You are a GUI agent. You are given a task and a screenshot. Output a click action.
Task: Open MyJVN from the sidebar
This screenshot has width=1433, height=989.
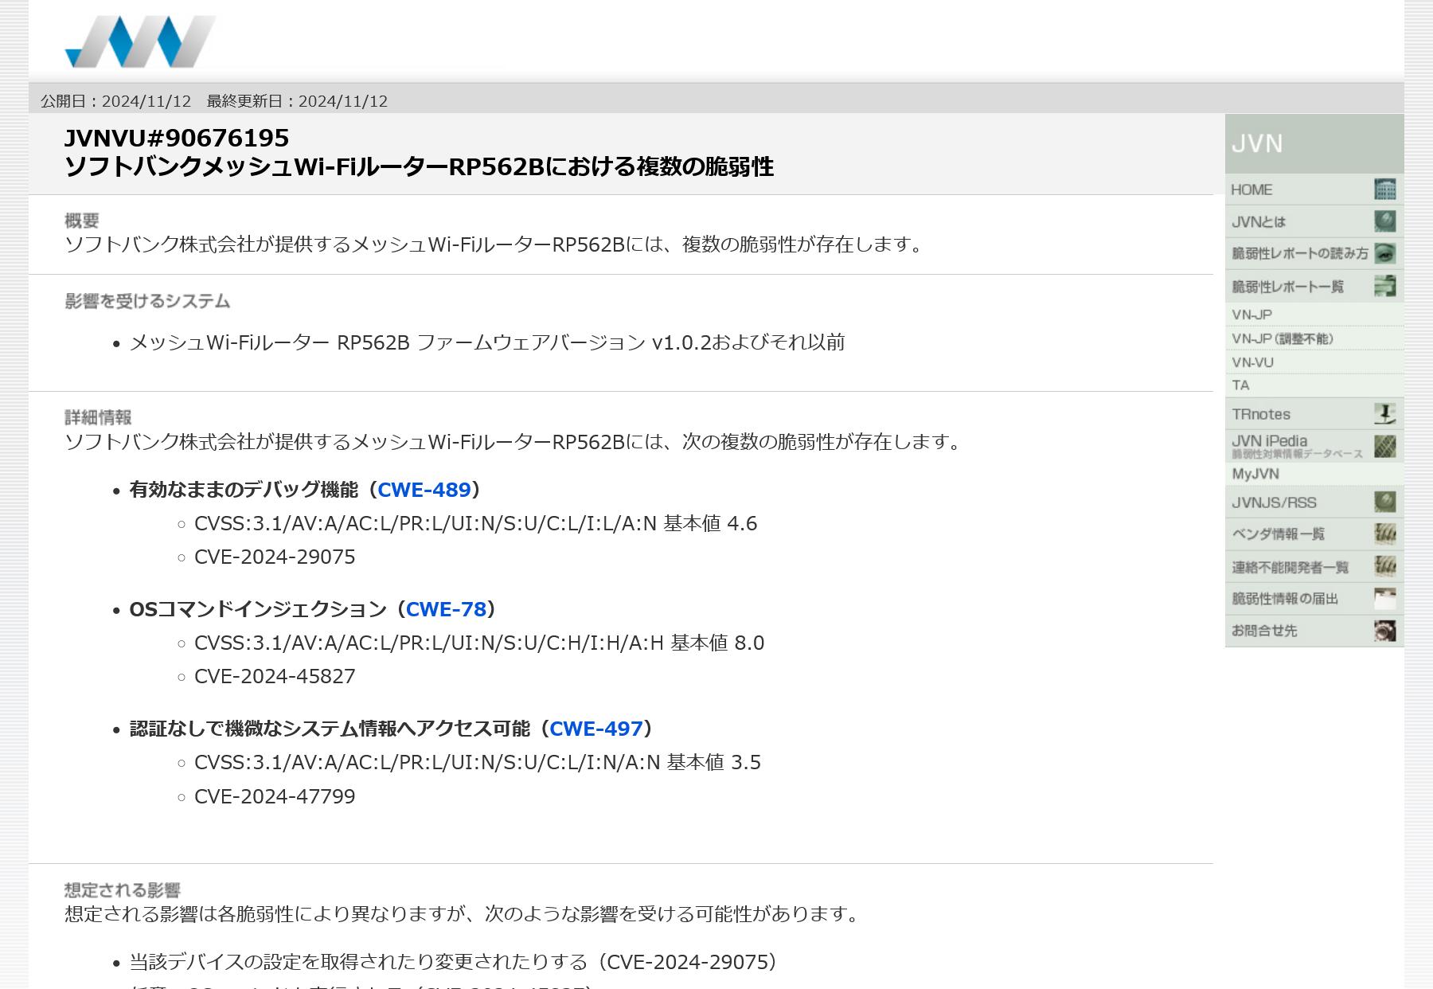click(1314, 474)
